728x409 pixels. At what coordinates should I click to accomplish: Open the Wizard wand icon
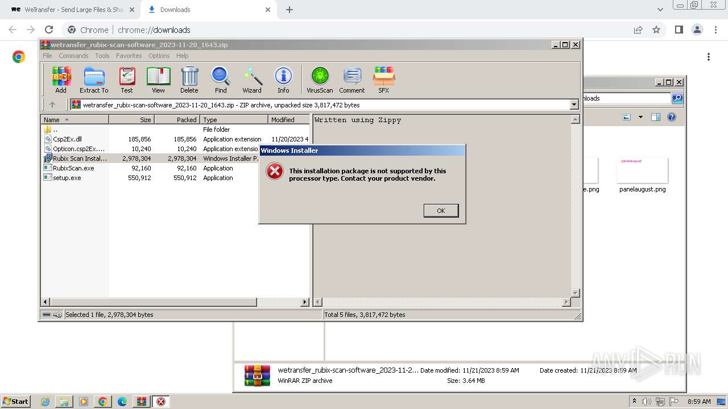[x=252, y=80]
